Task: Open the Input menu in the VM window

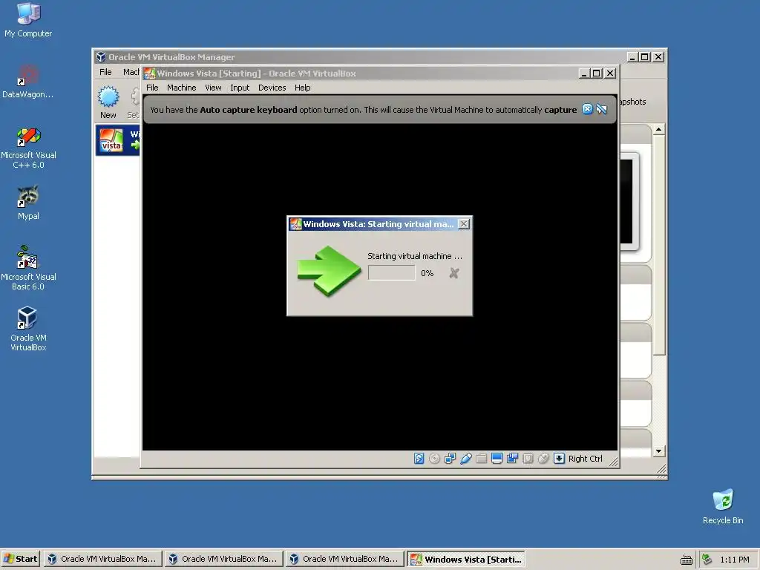Action: [x=240, y=88]
